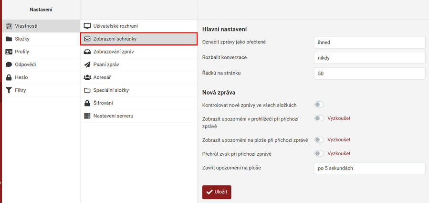This screenshot has width=429, height=203.
Task: Select the Adresář contacts icon
Action: tap(87, 77)
